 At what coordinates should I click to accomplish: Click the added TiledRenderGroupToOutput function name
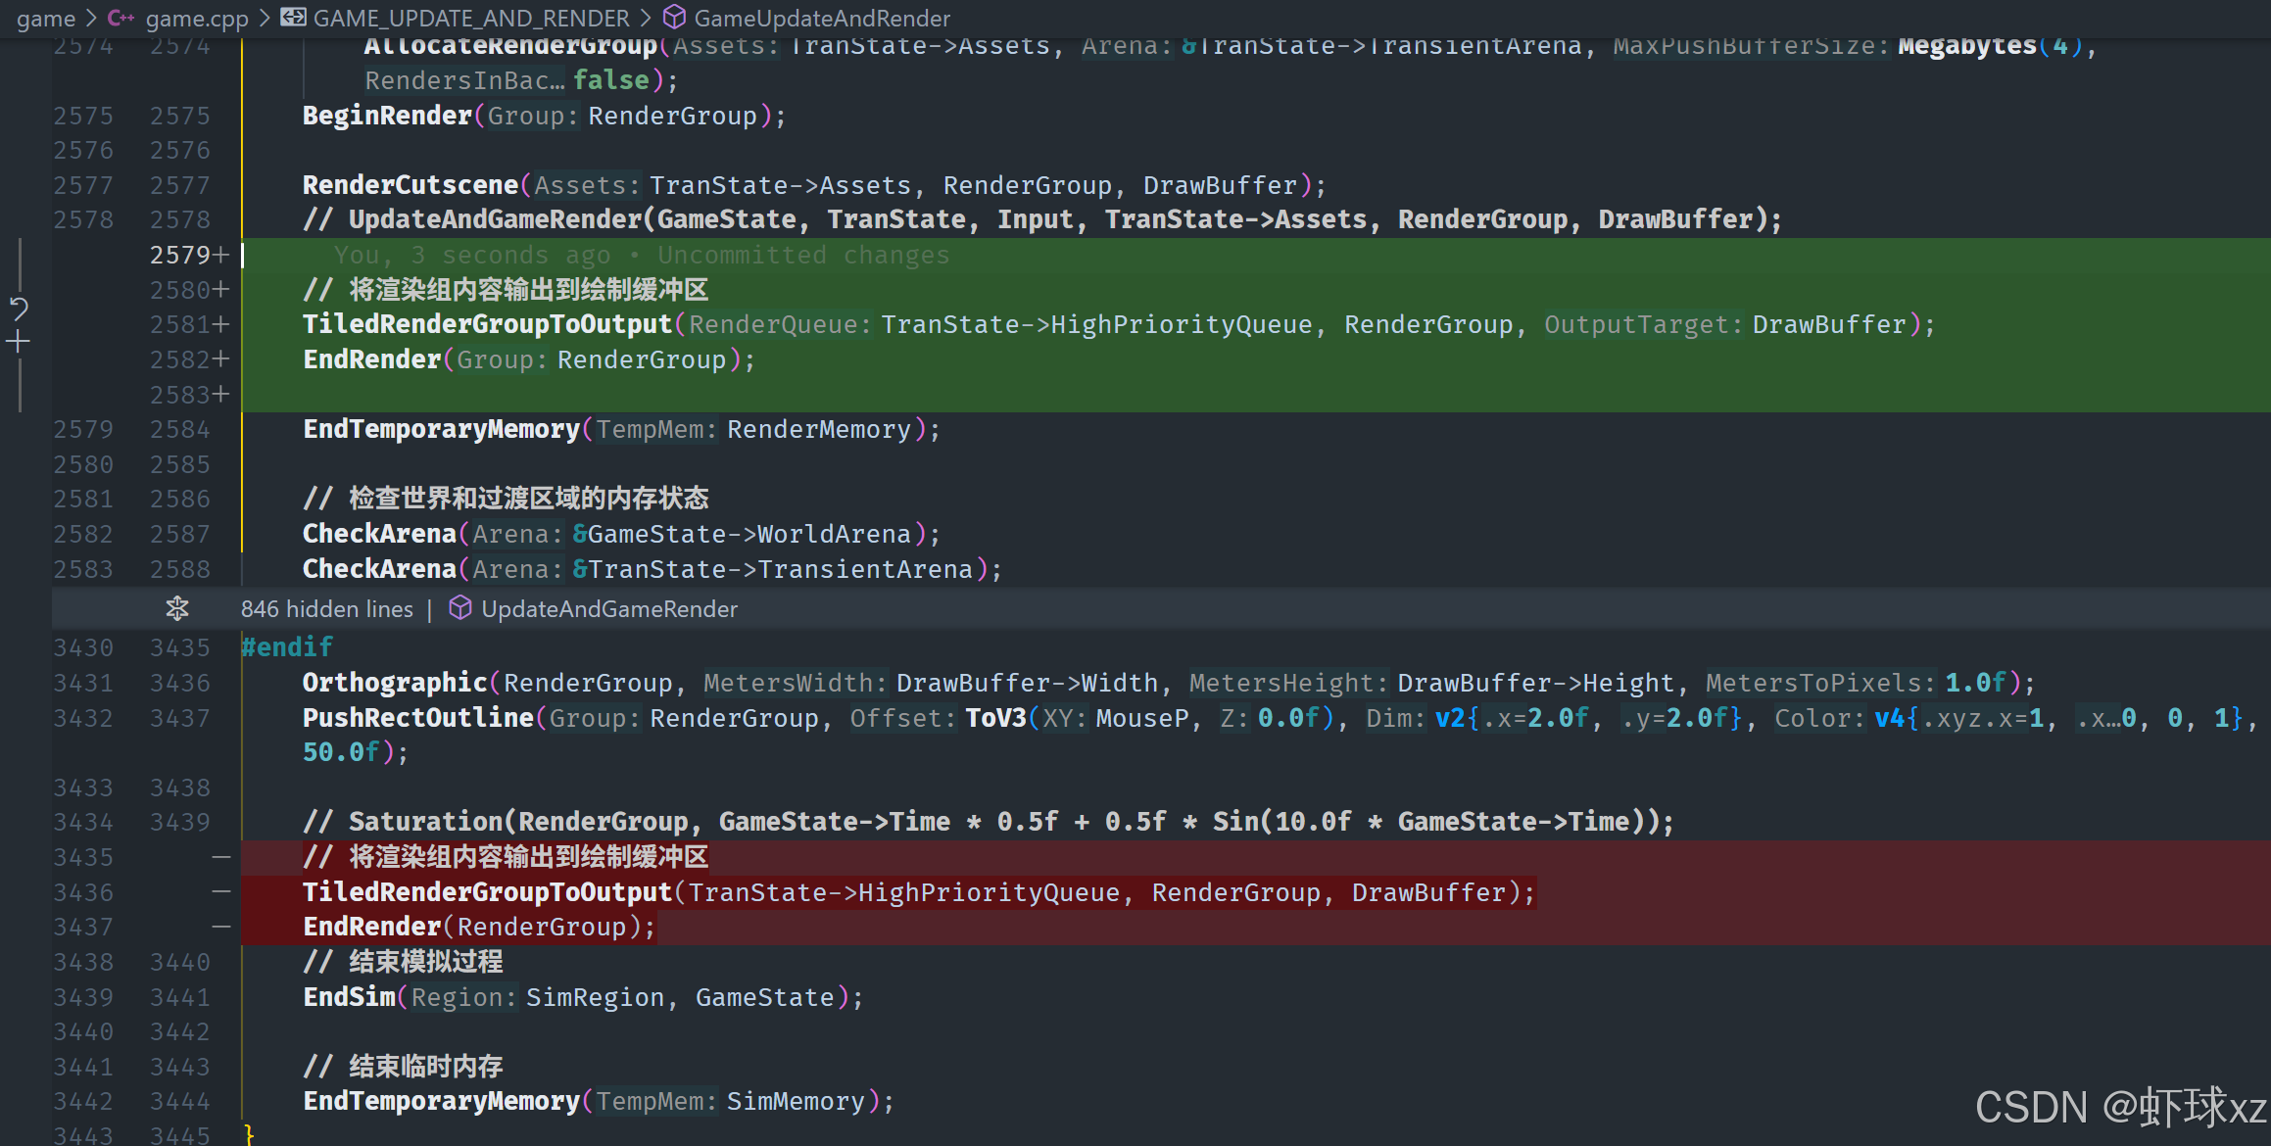pos(487,324)
